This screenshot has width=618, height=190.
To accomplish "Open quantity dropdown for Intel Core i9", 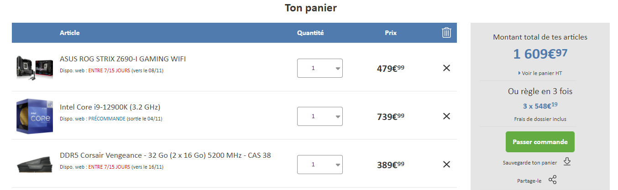I will [x=319, y=116].
